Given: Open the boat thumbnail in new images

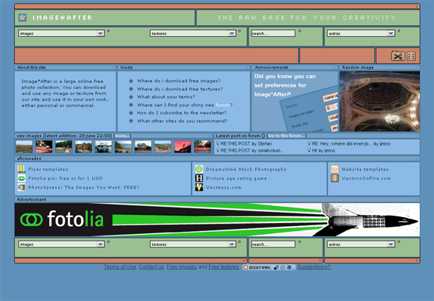Looking at the screenshot, I should 103,146.
